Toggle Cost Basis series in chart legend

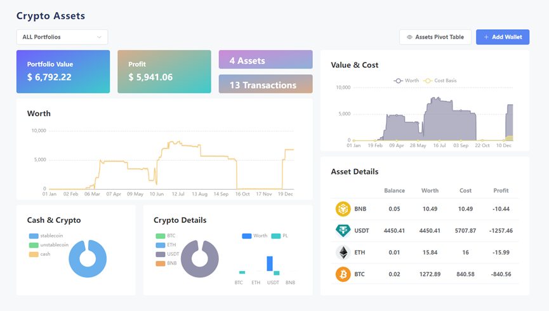[x=440, y=81]
